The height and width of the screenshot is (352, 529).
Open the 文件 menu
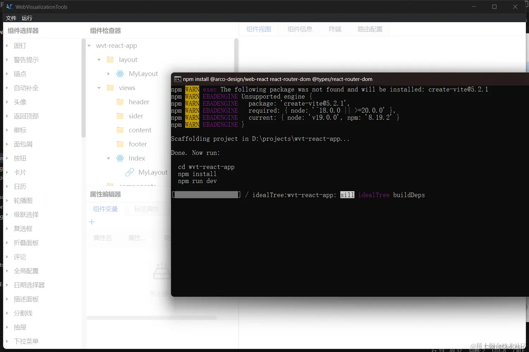point(11,18)
